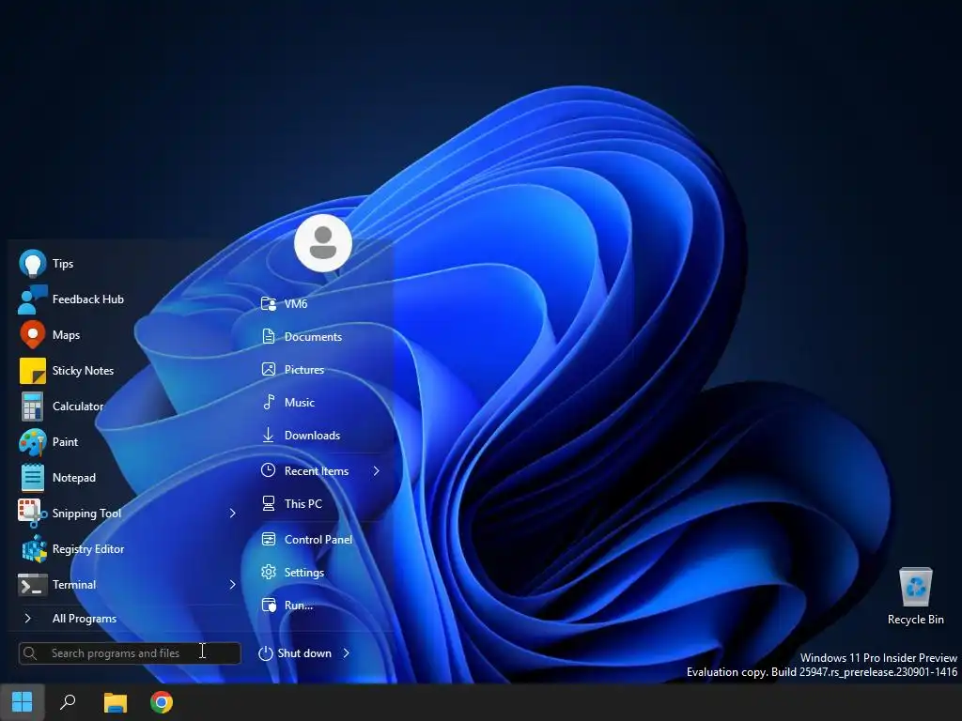Expand the Recent Items submenu arrow
This screenshot has height=721, width=962.
(376, 470)
